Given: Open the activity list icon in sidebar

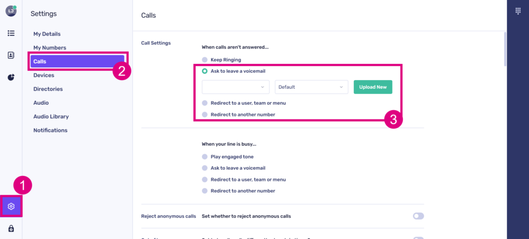Looking at the screenshot, I should click(x=11, y=33).
